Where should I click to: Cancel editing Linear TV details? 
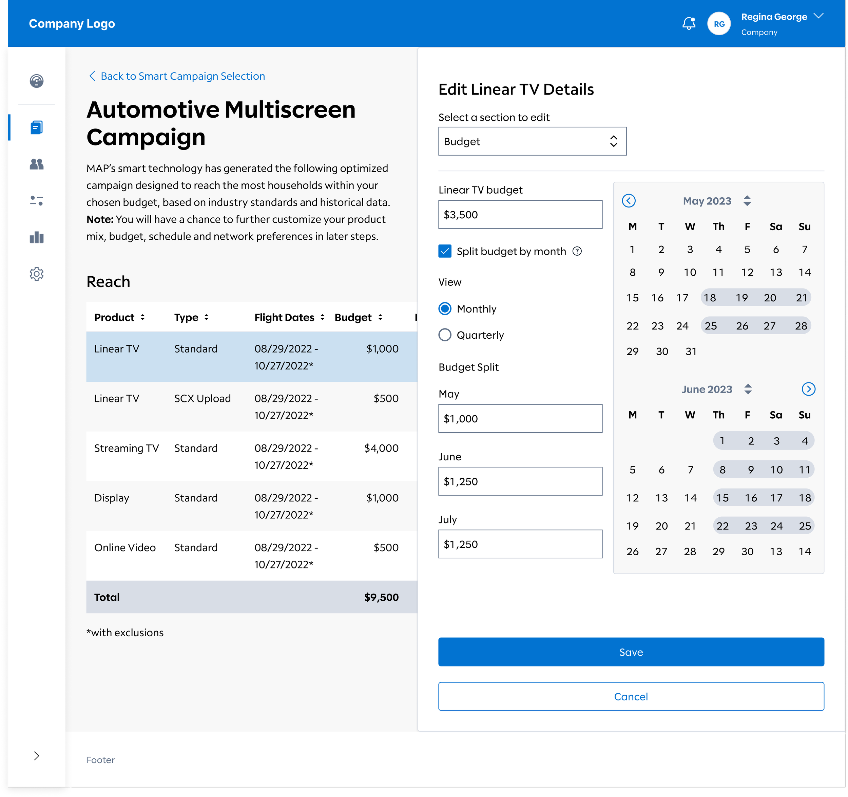[x=631, y=697]
